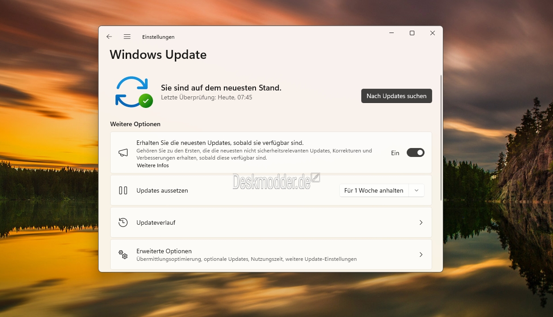Image resolution: width=553 pixels, height=317 pixels.
Task: Select Für 1 Woche anhalten
Action: pyautogui.click(x=374, y=190)
